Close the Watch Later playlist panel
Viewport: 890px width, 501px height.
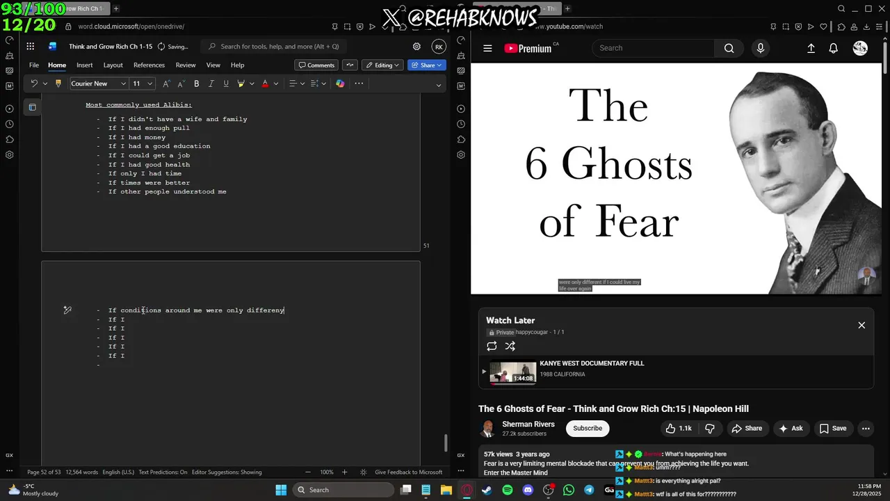(x=861, y=325)
